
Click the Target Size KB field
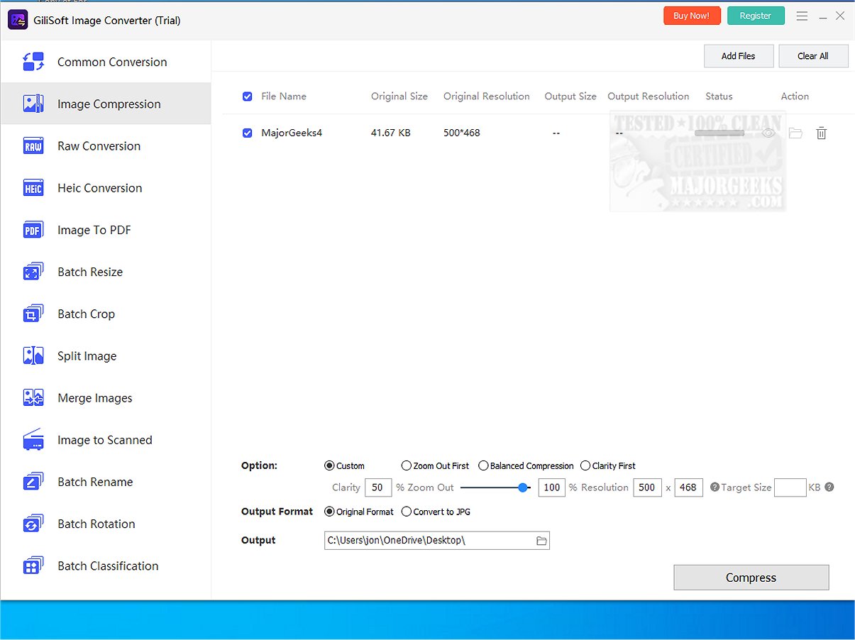(790, 487)
